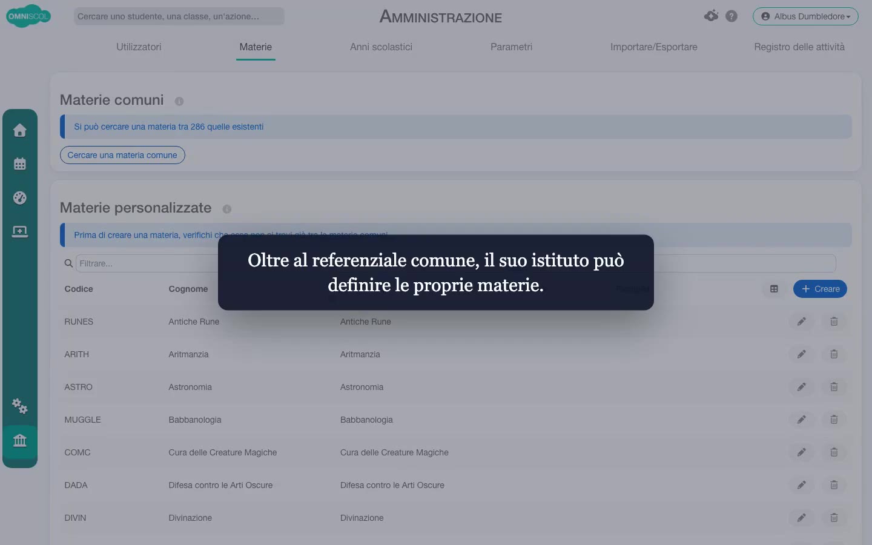Edit the RUNES subject row
This screenshot has height=545, width=872.
coord(802,322)
